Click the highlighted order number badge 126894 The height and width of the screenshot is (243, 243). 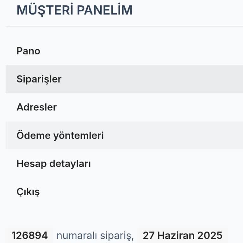(x=30, y=235)
